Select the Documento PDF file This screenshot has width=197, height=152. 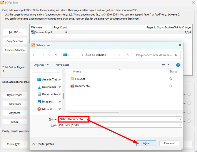82,86
